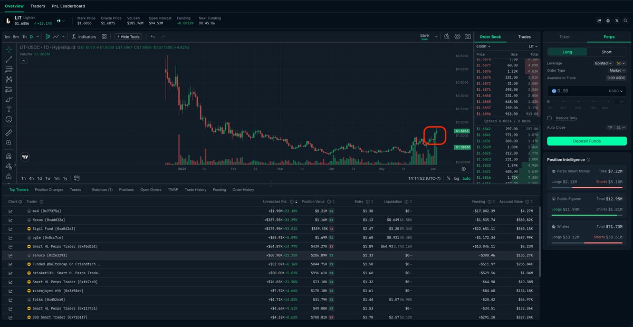Open quick search in chart toolbar
The width and height of the screenshot is (633, 327).
click(x=446, y=36)
